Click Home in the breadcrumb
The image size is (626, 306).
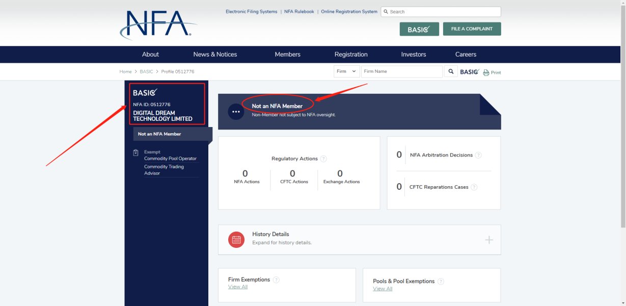pyautogui.click(x=125, y=72)
